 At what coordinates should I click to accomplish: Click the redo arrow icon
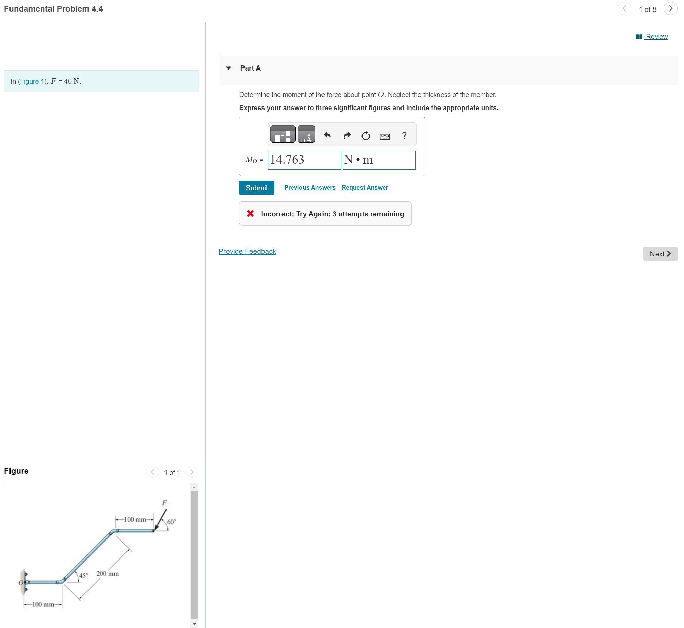click(346, 136)
